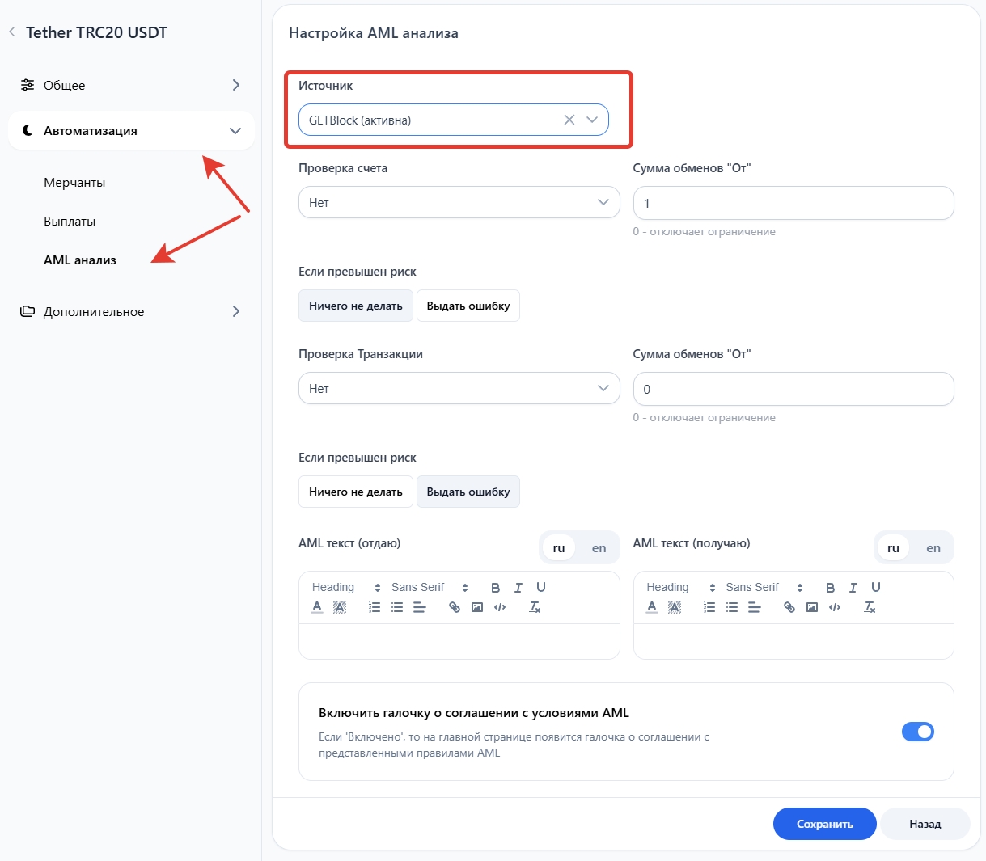
Task: Insert bullet list in (отдаю) editor
Action: (x=397, y=607)
